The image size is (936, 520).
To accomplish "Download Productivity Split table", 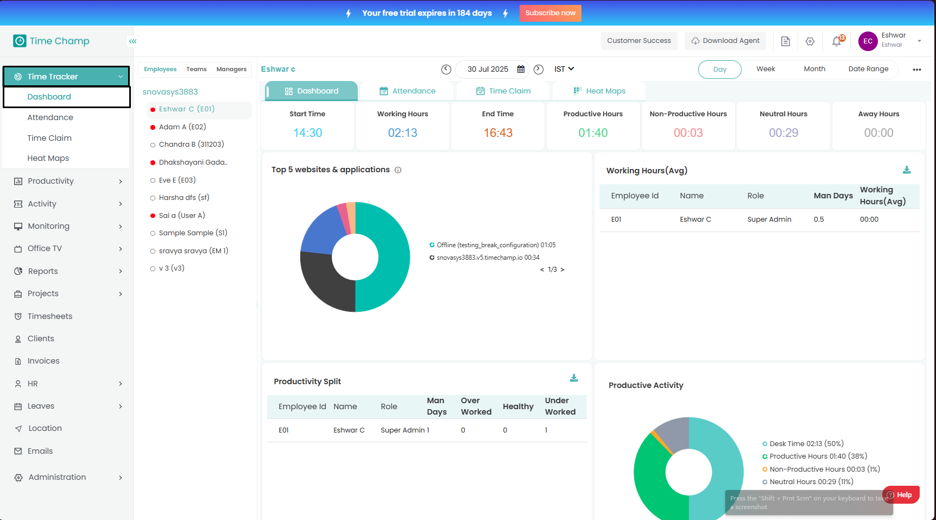I will tap(574, 378).
